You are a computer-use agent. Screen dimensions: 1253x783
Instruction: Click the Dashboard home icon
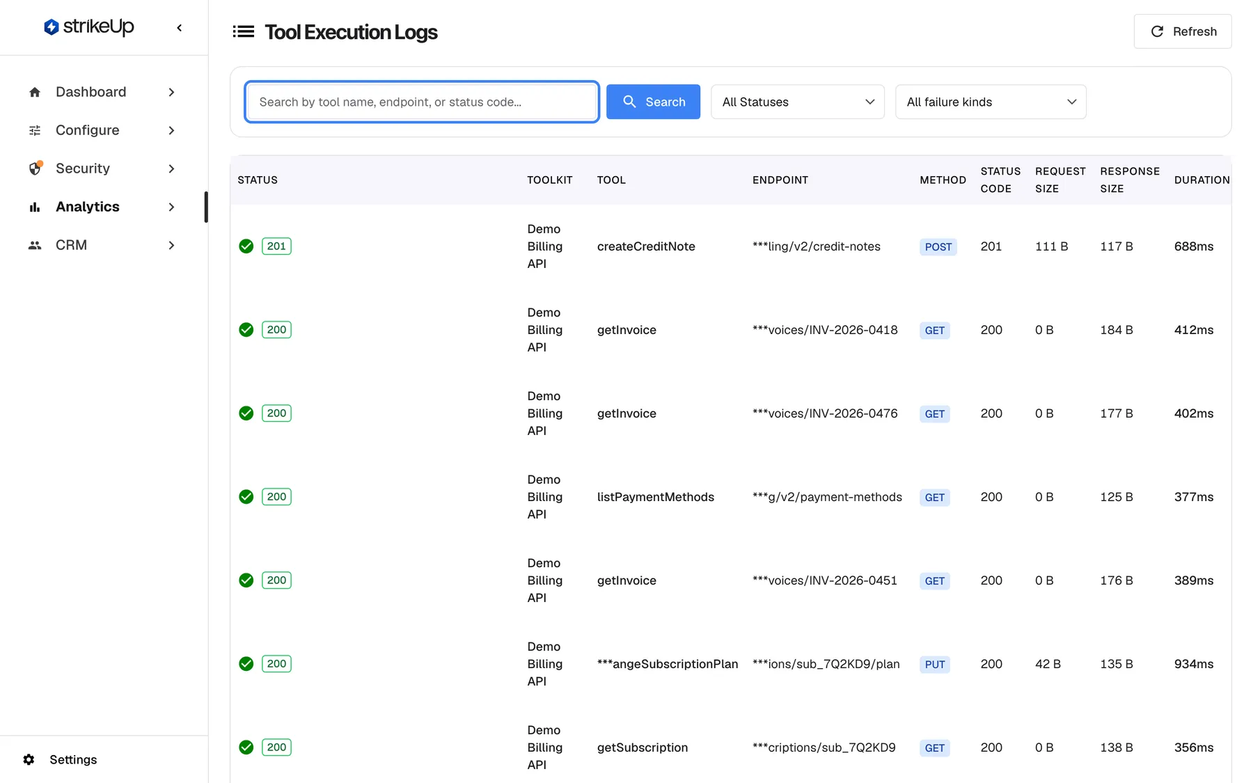coord(35,92)
